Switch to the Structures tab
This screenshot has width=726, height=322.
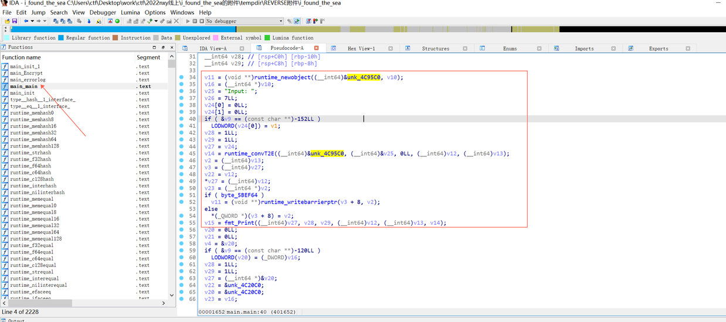pos(436,48)
